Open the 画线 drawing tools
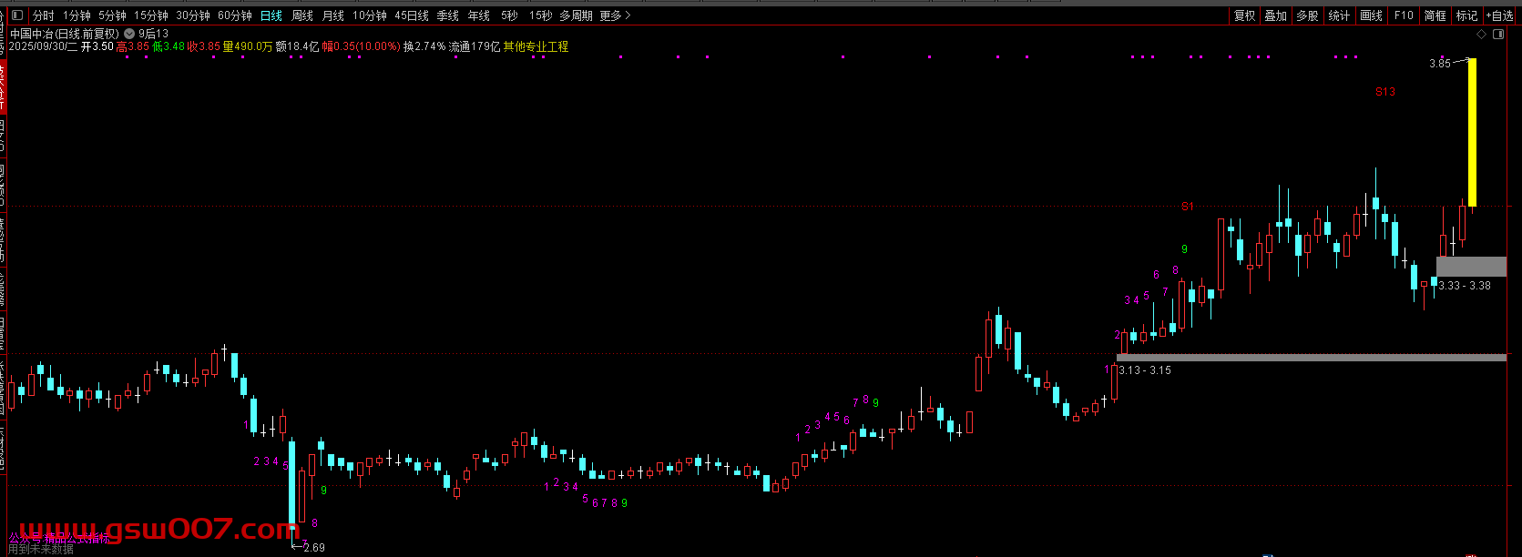This screenshot has height=557, width=1522. click(x=1371, y=15)
